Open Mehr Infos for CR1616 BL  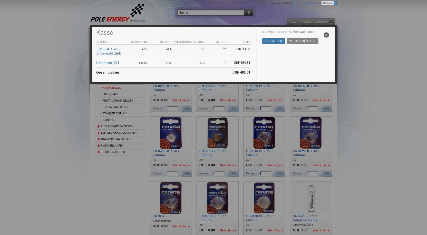point(321,101)
